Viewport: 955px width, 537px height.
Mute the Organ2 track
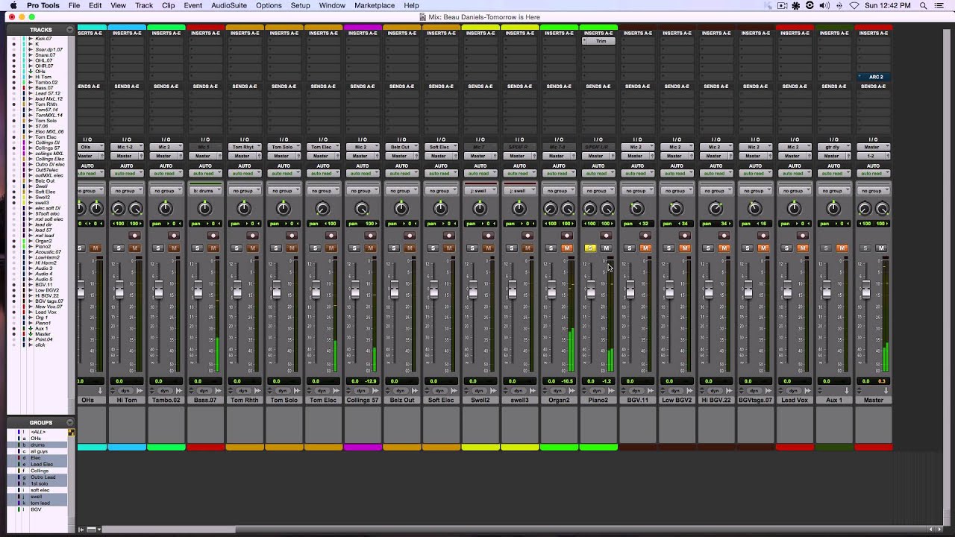(x=566, y=248)
